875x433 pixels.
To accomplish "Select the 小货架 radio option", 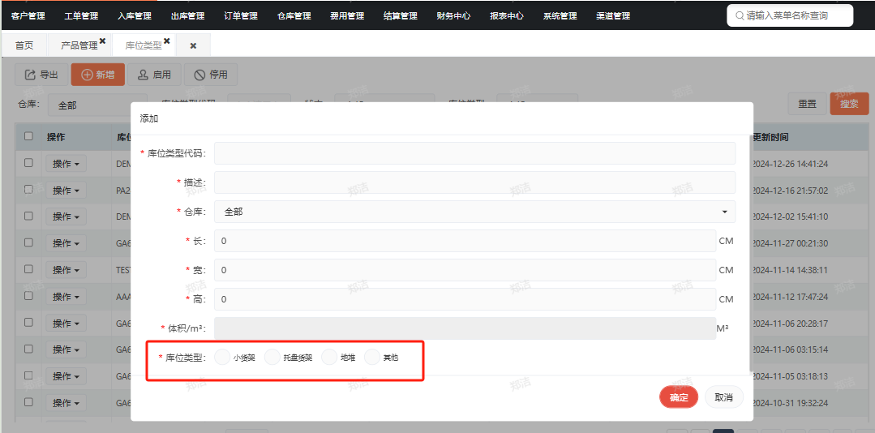I will pyautogui.click(x=222, y=357).
